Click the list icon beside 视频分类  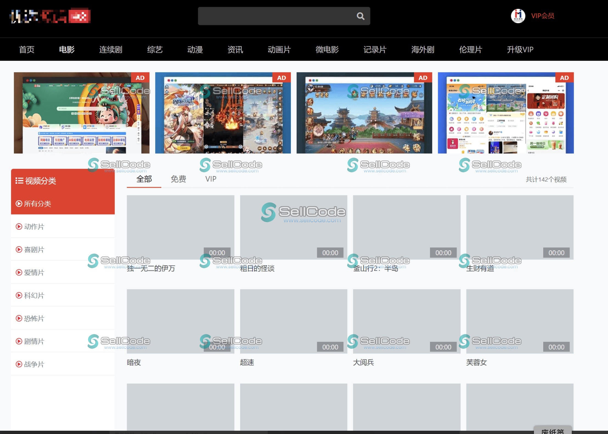click(19, 181)
